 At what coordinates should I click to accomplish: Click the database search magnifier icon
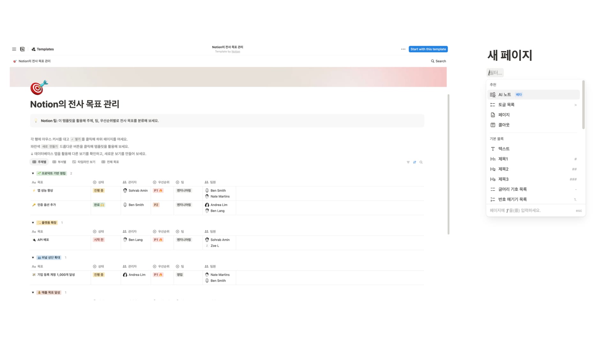[421, 162]
